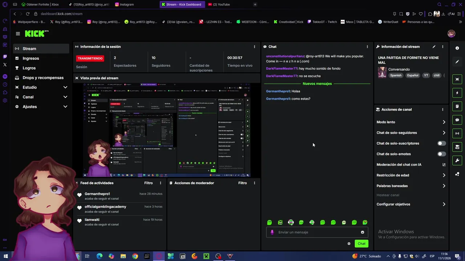Click the chill tag
465x261 pixels.
tap(436, 75)
